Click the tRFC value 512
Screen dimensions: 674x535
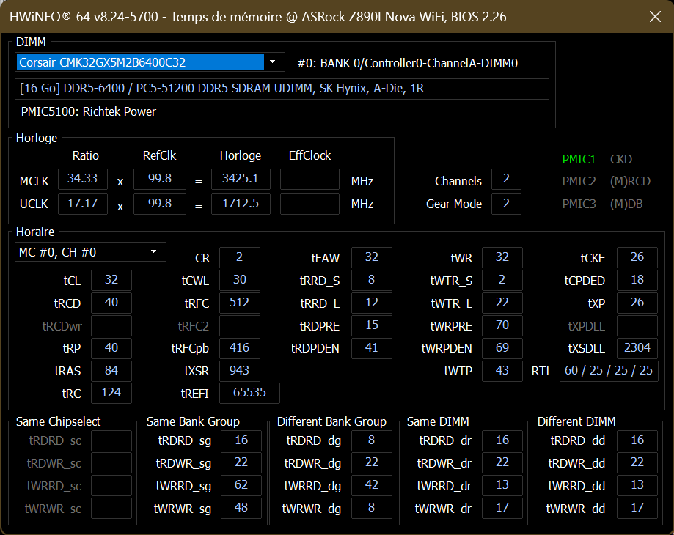point(239,303)
